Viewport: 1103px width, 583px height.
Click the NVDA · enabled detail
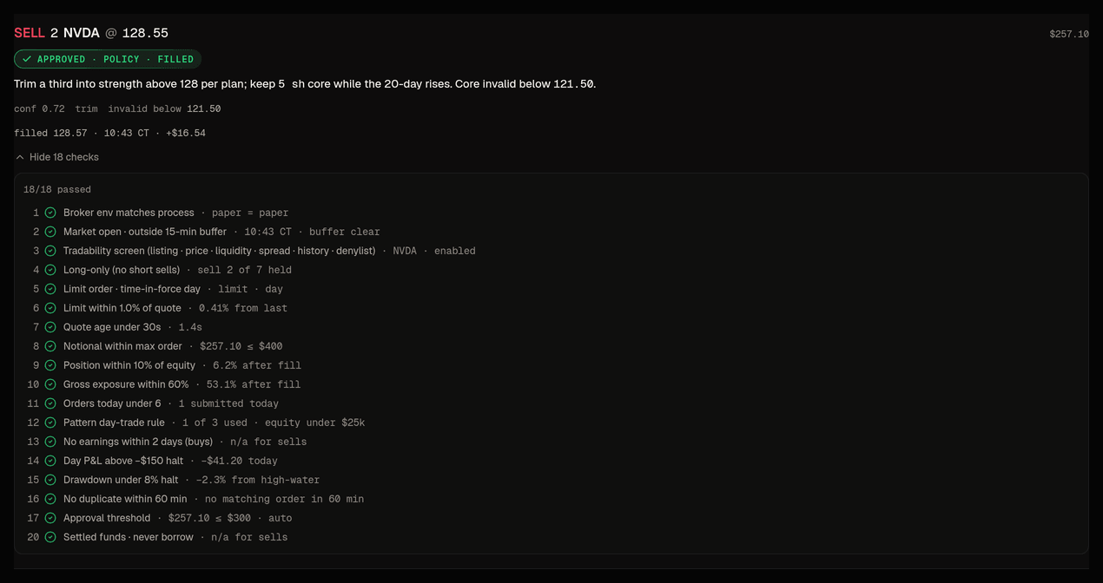pyautogui.click(x=434, y=251)
